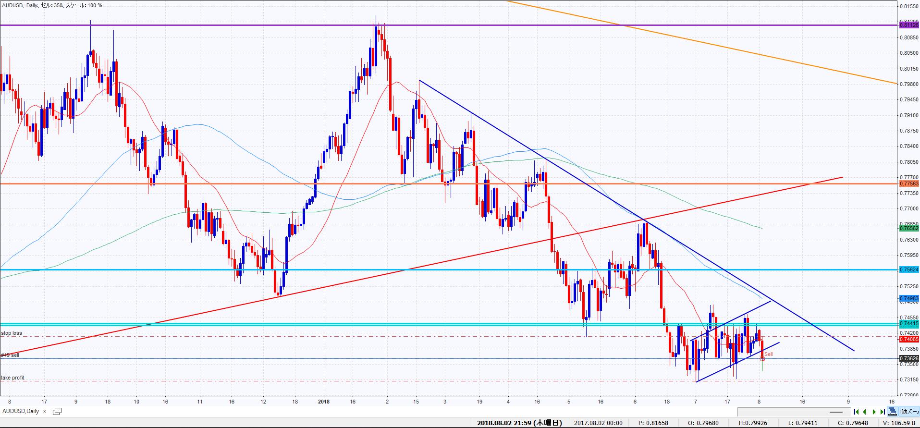The width and height of the screenshot is (920, 428).
Task: Click the chart windows layout icon
Action: 892,412
